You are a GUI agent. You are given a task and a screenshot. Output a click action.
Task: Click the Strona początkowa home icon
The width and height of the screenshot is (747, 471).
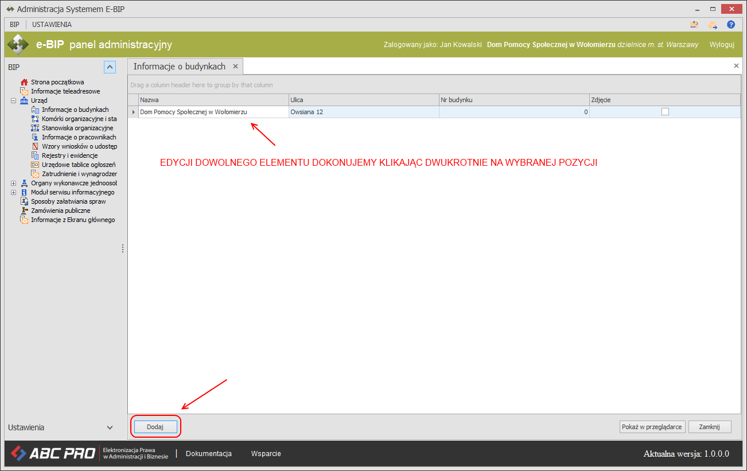pos(24,82)
